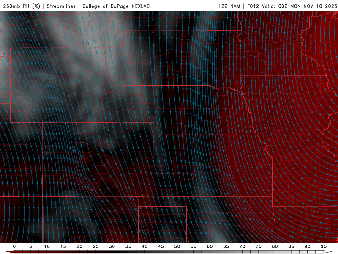Select the "90" colorbar scale label
Viewport: 338px width, 254px height.
(x=308, y=246)
